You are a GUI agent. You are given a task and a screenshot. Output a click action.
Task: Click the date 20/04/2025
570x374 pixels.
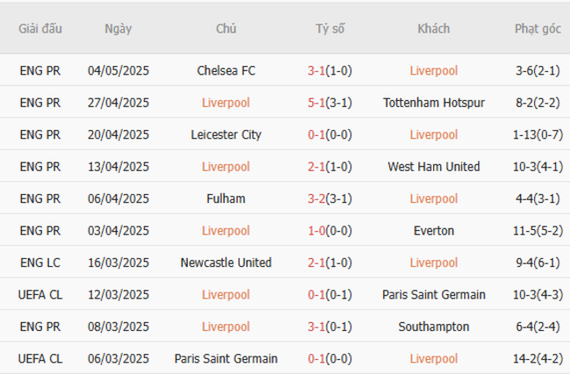[118, 134]
